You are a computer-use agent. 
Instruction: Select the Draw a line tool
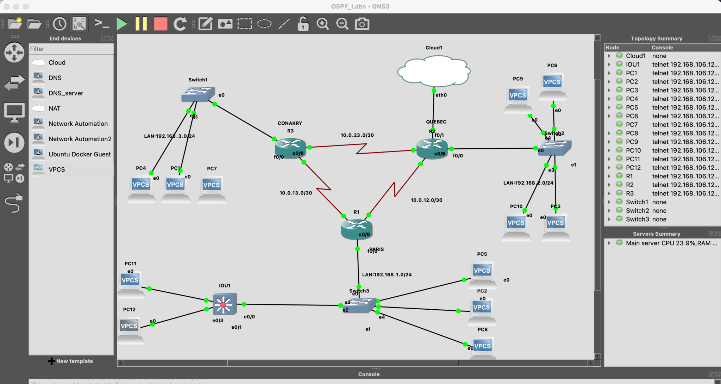[x=284, y=24]
